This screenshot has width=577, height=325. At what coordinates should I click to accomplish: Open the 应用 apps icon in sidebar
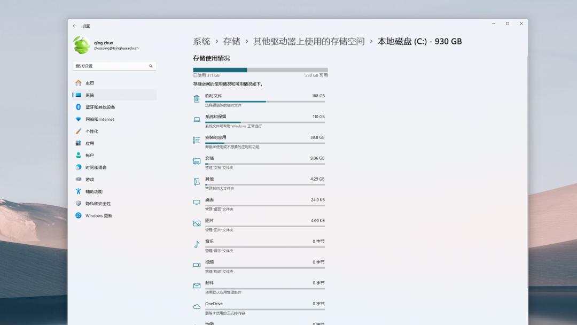[79, 143]
